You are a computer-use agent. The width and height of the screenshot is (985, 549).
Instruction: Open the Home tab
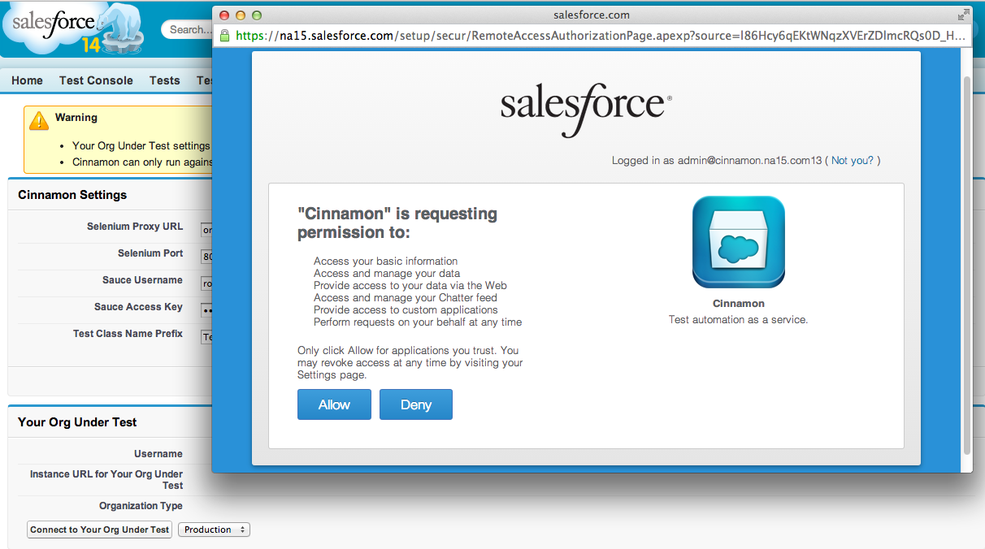pyautogui.click(x=27, y=80)
